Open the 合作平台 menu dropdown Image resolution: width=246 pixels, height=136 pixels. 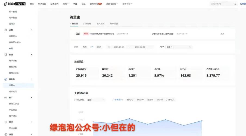pyautogui.click(x=127, y=4)
